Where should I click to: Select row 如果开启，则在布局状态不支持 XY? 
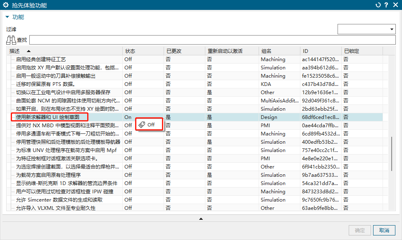point(67,109)
